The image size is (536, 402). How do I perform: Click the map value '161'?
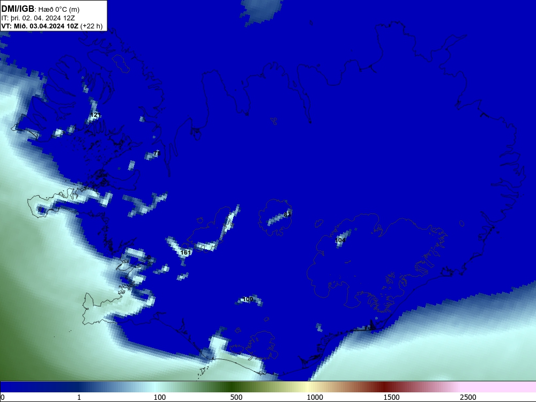185,252
